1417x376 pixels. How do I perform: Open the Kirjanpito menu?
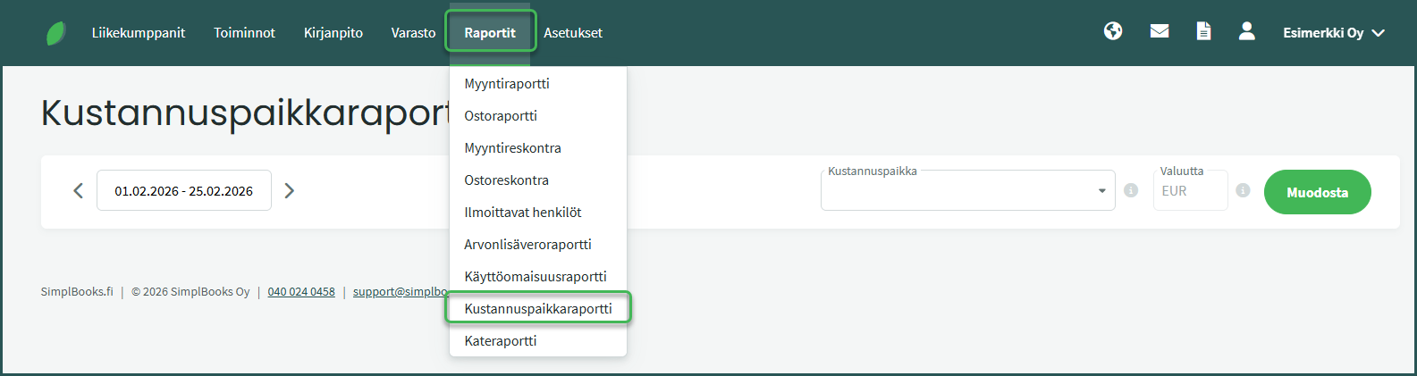333,33
